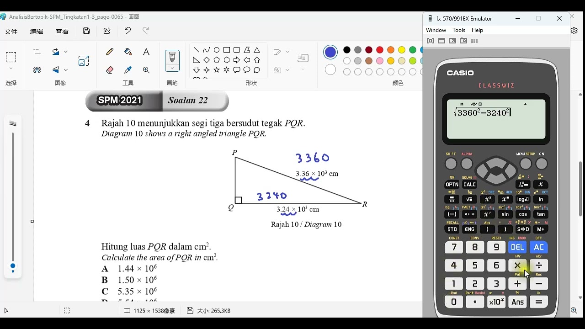
Task: Select the Eraser tool
Action: pyautogui.click(x=110, y=70)
